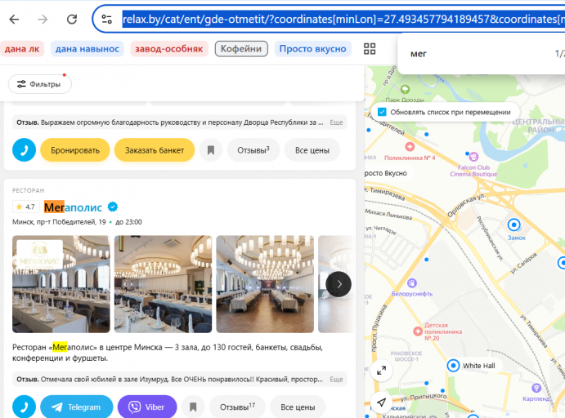565x418 pixels.
Task: Open second Мегаполис hall photo
Action: [163, 284]
